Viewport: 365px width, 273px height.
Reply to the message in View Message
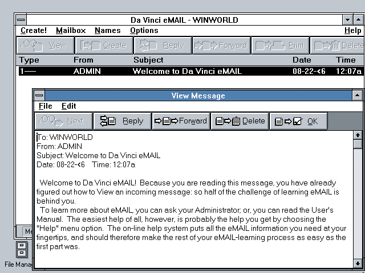(122, 121)
